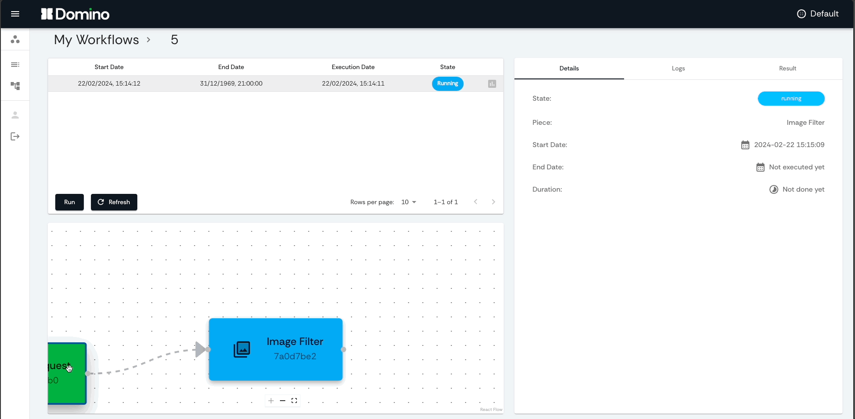Click the green node's output handle
This screenshot has height=419, width=855.
[x=87, y=374]
